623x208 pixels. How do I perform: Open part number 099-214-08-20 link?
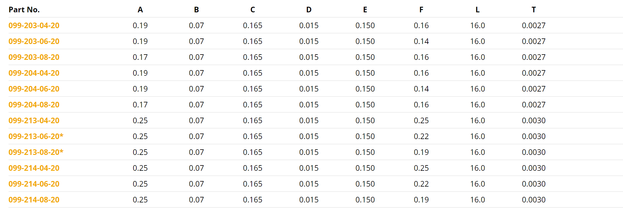pyautogui.click(x=34, y=200)
